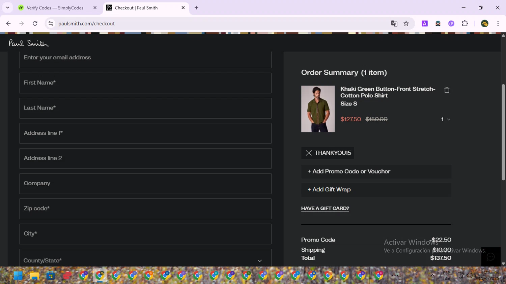
Task: Click the sale price $127.50
Action: 351,119
